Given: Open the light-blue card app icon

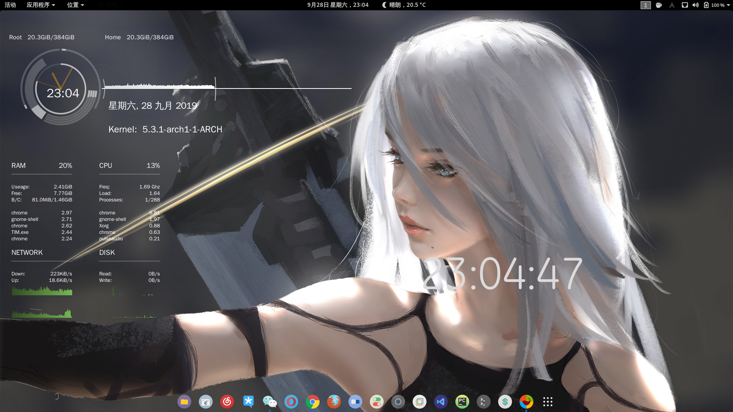Looking at the screenshot, I should click(x=355, y=402).
